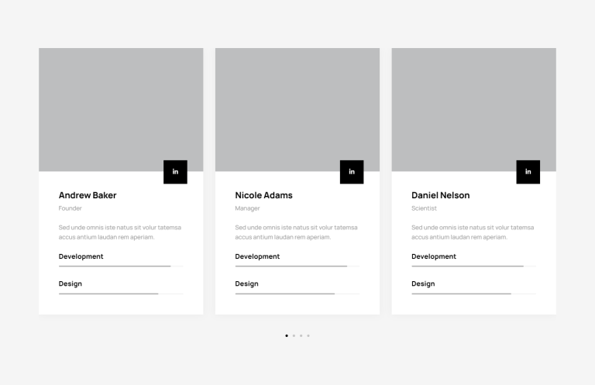Open Nicole Adams' LinkedIn icon
Image resolution: width=595 pixels, height=385 pixels.
pyautogui.click(x=352, y=172)
